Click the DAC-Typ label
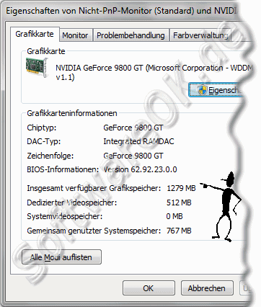The height and width of the screenshot is (307, 261). pyautogui.click(x=43, y=141)
